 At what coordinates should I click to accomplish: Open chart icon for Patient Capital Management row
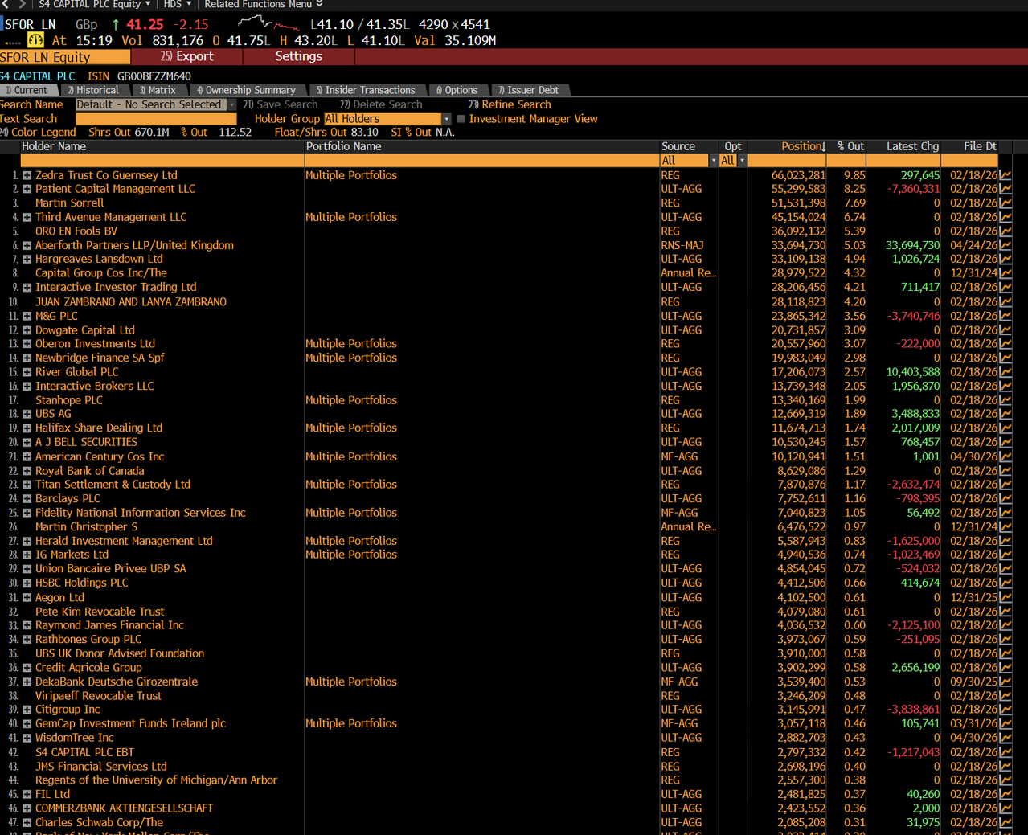pyautogui.click(x=1005, y=189)
